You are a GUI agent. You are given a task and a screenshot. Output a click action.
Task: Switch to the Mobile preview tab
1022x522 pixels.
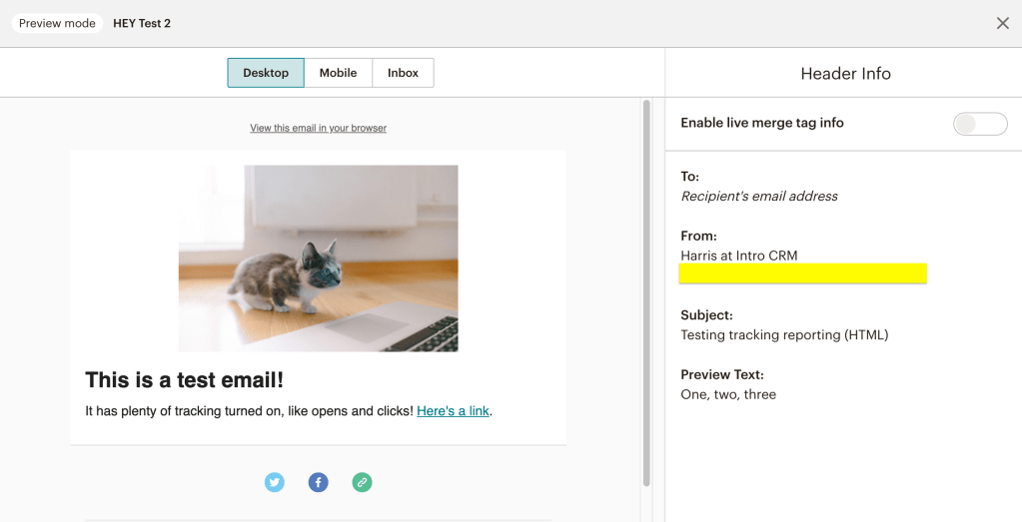[338, 73]
